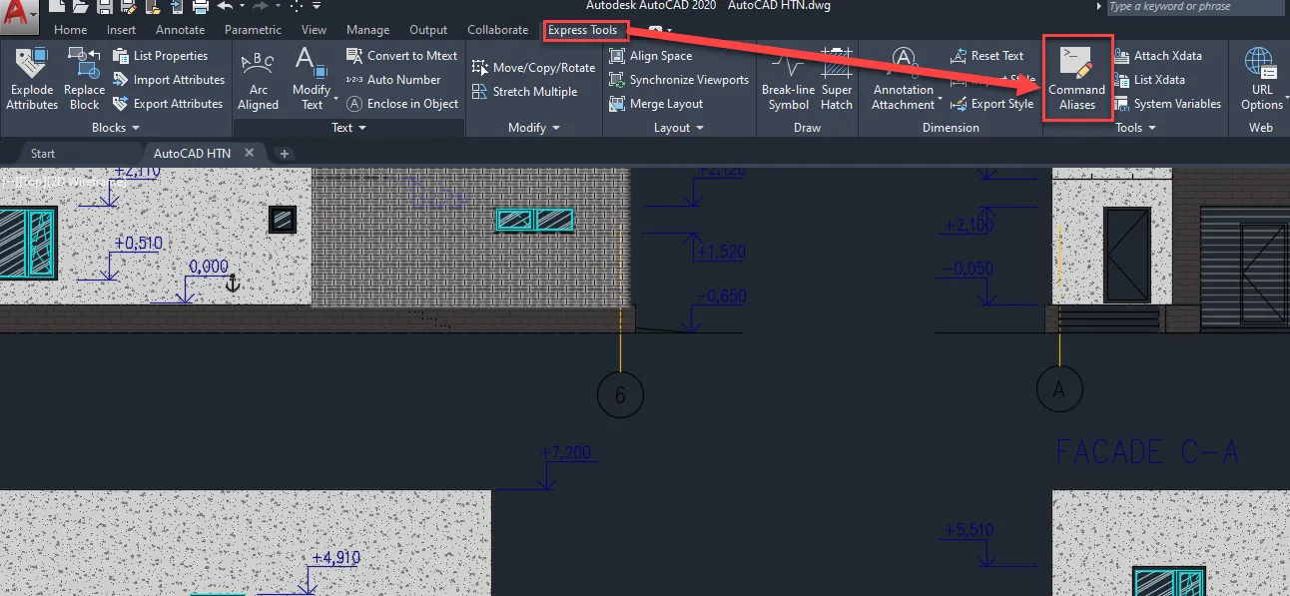Click the Annotation Attachment tool
The width and height of the screenshot is (1290, 596).
(x=904, y=80)
